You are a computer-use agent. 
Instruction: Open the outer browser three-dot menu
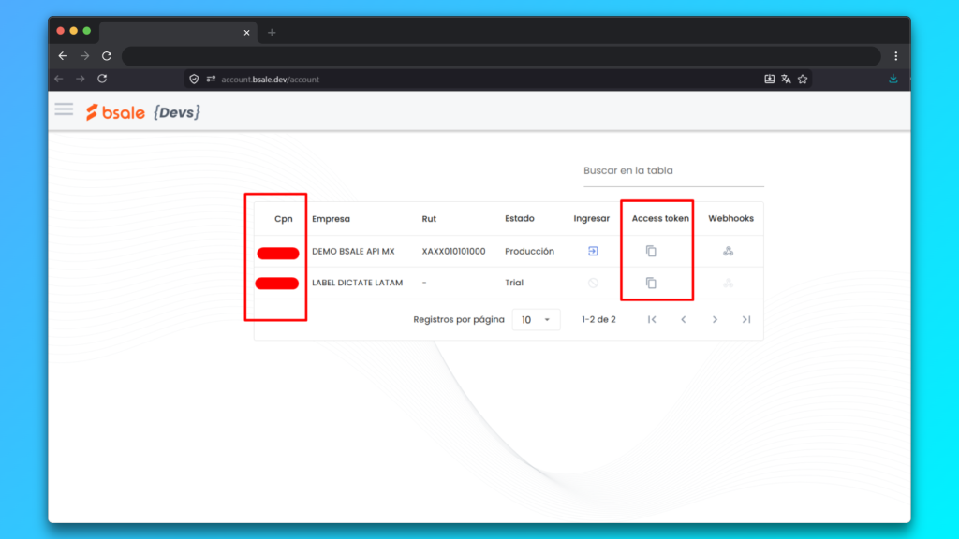click(x=896, y=56)
